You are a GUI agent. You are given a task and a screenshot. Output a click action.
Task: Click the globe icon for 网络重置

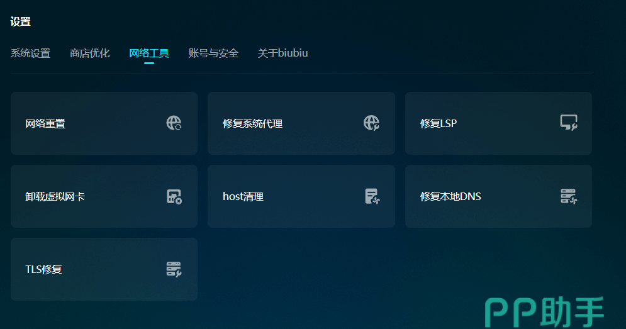tap(174, 123)
